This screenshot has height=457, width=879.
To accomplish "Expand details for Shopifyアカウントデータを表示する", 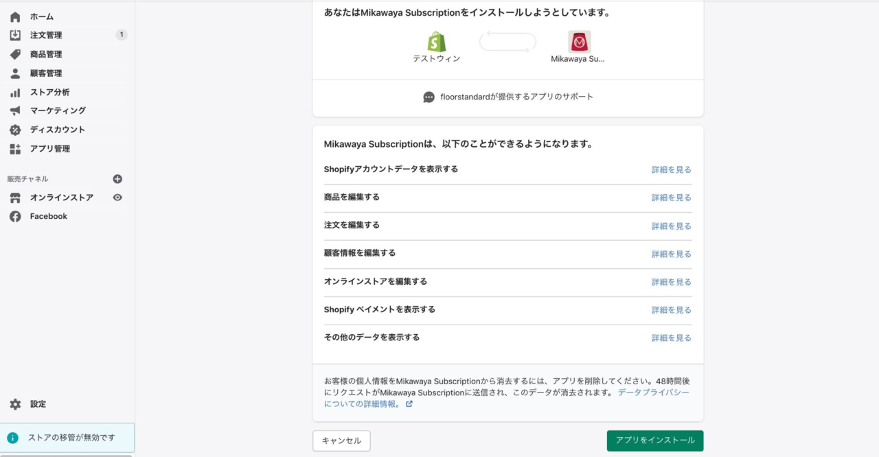I will (672, 169).
